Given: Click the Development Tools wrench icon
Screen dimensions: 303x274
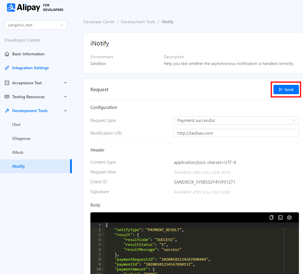Looking at the screenshot, I should coord(7,111).
